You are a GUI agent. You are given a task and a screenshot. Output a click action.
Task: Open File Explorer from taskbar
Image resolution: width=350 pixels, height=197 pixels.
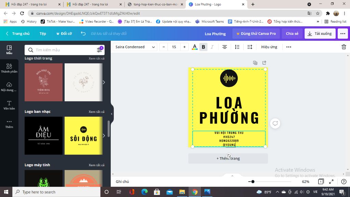[182, 192]
